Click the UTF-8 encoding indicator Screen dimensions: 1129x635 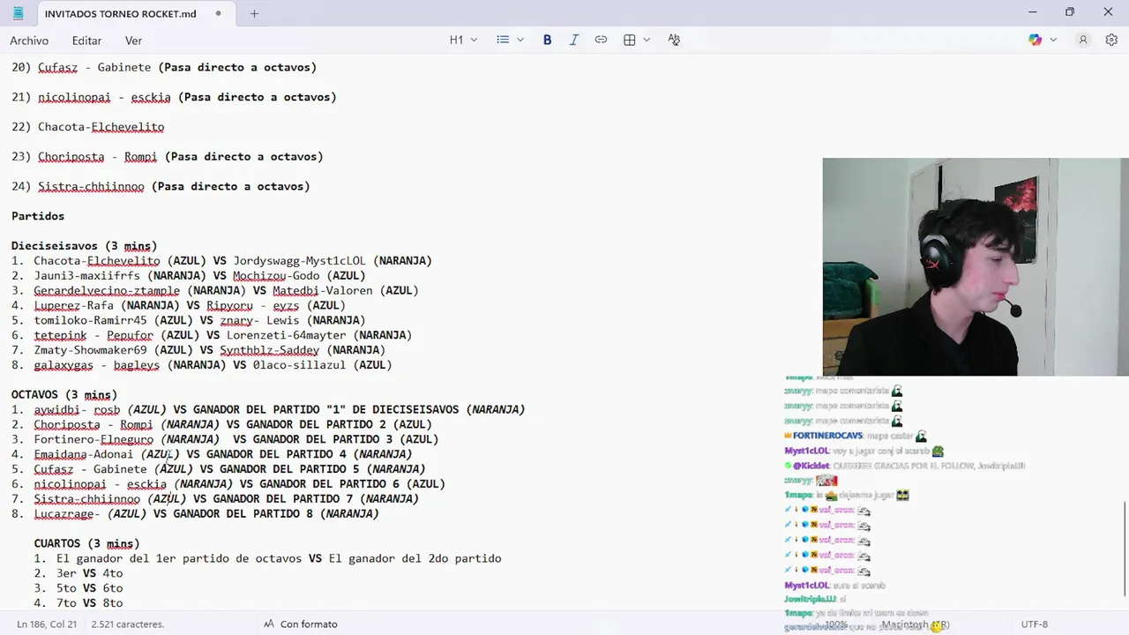(1034, 624)
